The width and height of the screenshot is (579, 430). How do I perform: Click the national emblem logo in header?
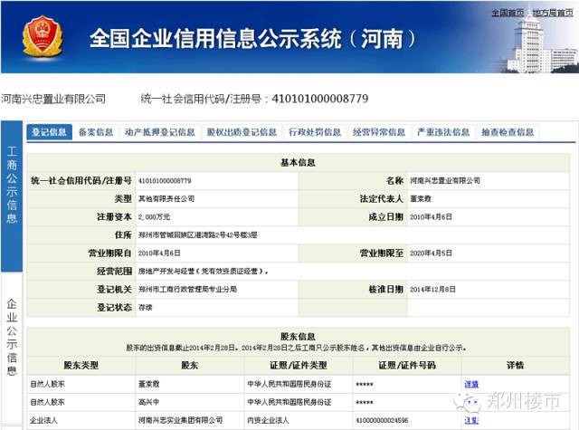(43, 36)
